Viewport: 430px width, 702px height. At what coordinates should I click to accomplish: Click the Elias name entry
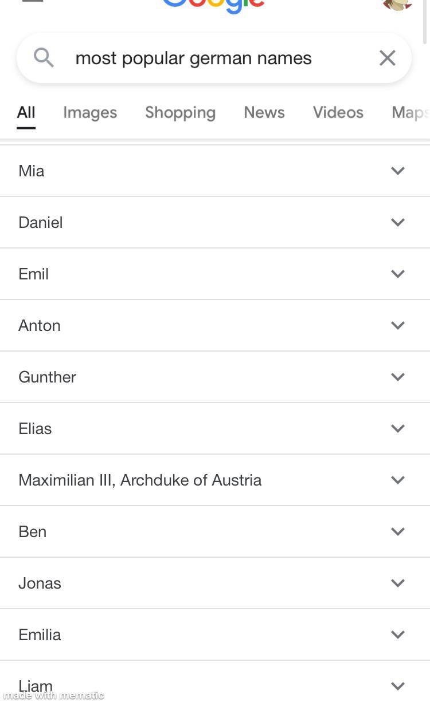click(35, 428)
